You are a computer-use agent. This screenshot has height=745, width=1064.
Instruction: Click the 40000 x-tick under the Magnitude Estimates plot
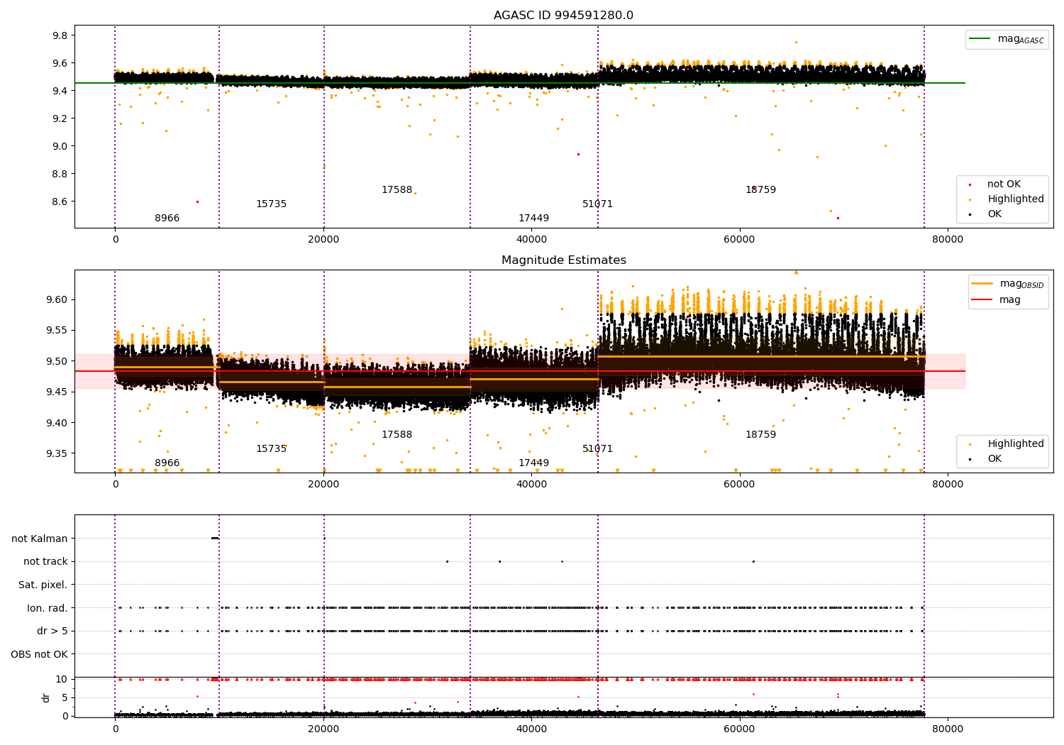(531, 484)
